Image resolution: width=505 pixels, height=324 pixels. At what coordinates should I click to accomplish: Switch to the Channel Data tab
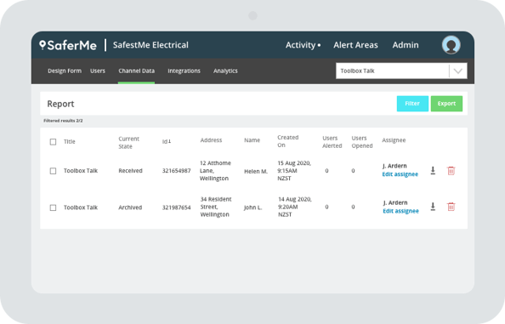136,71
